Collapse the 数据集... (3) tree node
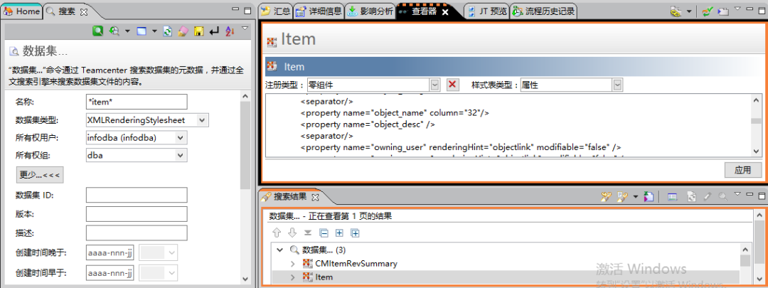Image resolution: width=768 pixels, height=288 pixels. coord(279,250)
